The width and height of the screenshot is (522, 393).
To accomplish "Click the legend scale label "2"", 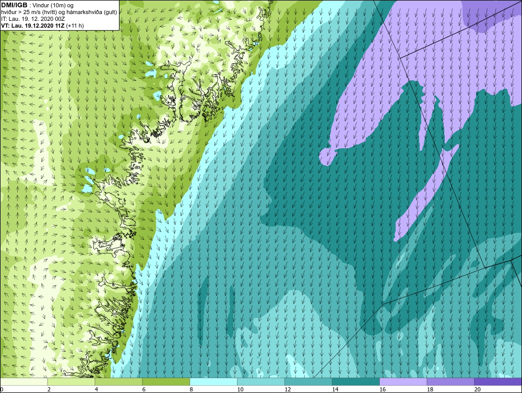I will tap(49, 389).
